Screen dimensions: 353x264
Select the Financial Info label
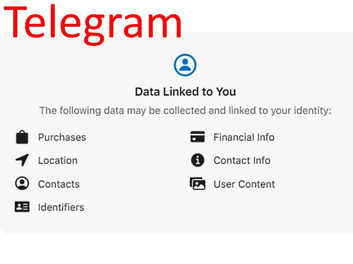(244, 137)
